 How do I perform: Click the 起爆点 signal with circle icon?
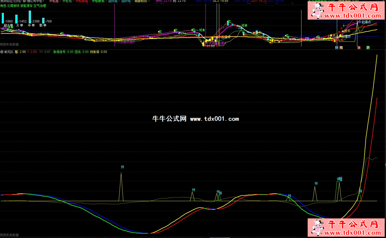365,22
